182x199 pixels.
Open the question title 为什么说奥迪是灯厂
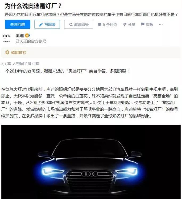pos(33,6)
